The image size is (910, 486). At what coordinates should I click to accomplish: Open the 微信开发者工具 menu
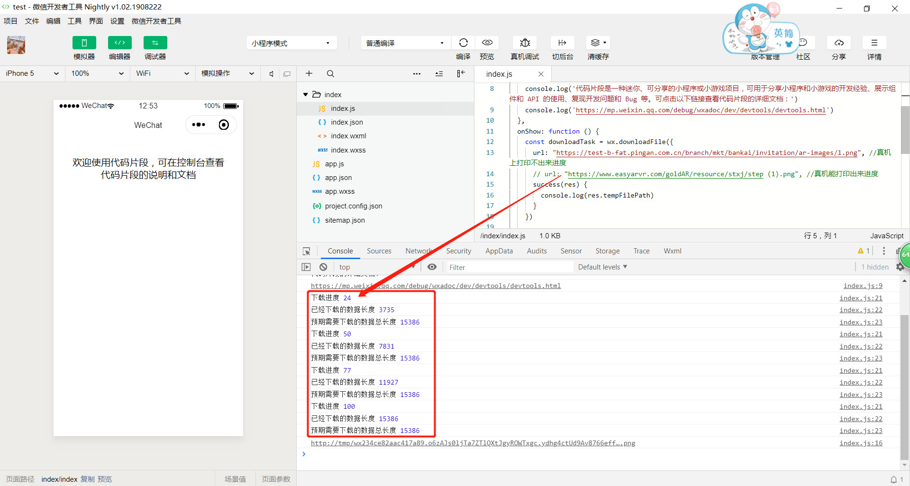[x=156, y=21]
